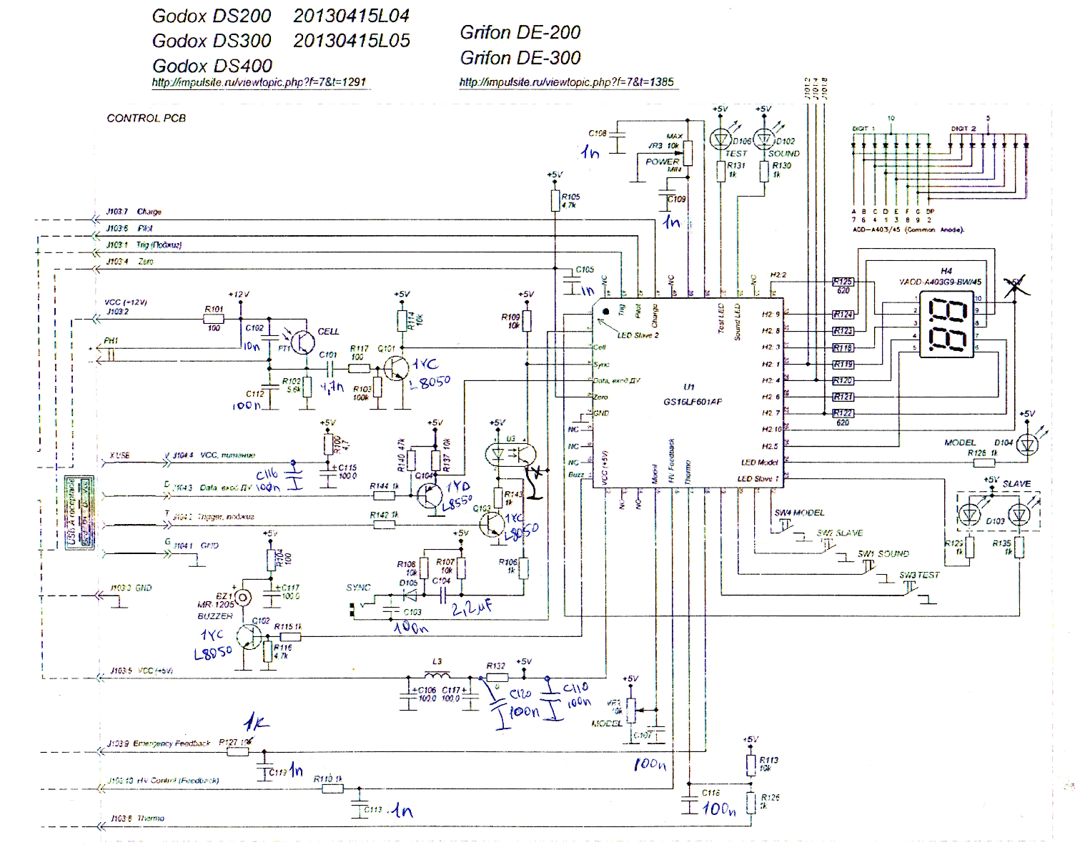Screen dimensions: 1075x850
Task: Select the 'DIGIT 2' label
Action: (x=963, y=128)
